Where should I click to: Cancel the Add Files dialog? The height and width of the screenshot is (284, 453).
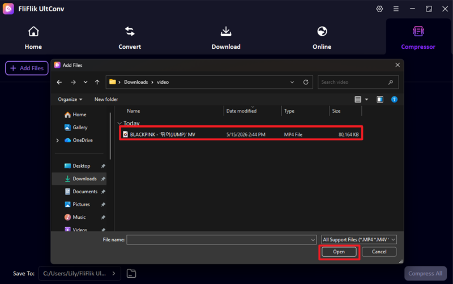[379, 252]
